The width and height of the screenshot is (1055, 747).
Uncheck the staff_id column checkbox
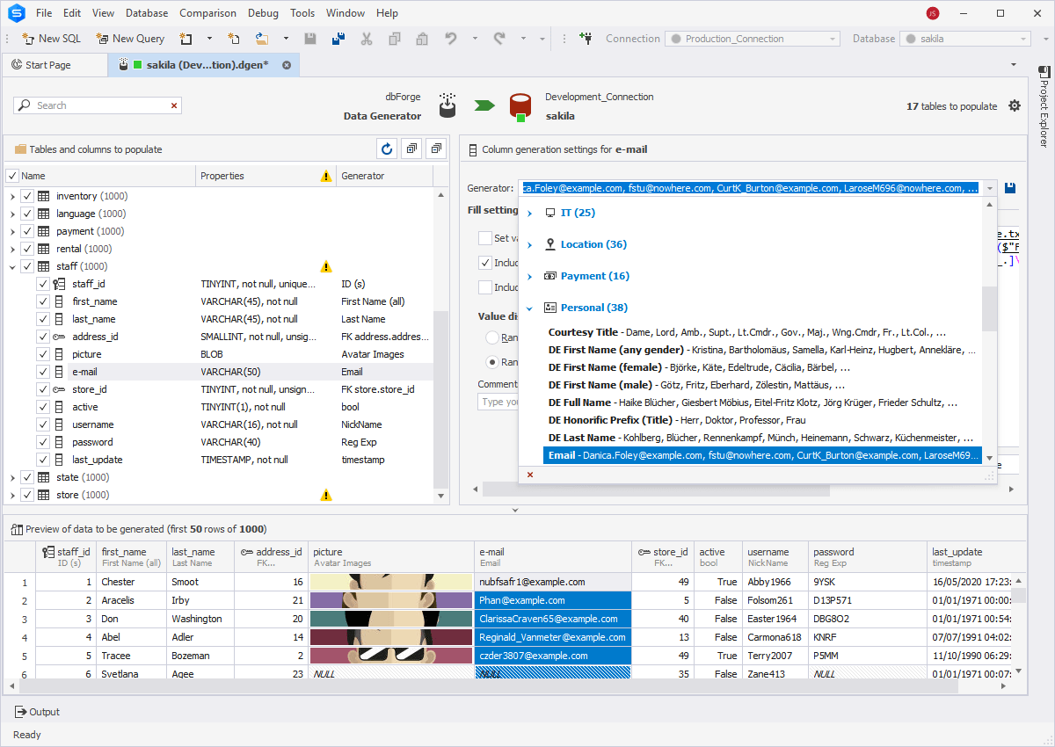pyautogui.click(x=42, y=283)
